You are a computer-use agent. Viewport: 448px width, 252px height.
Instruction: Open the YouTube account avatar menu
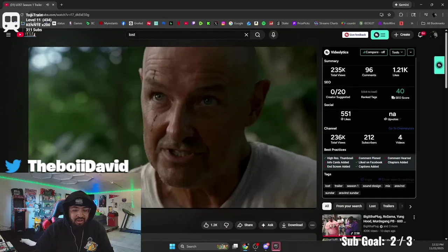point(434,35)
